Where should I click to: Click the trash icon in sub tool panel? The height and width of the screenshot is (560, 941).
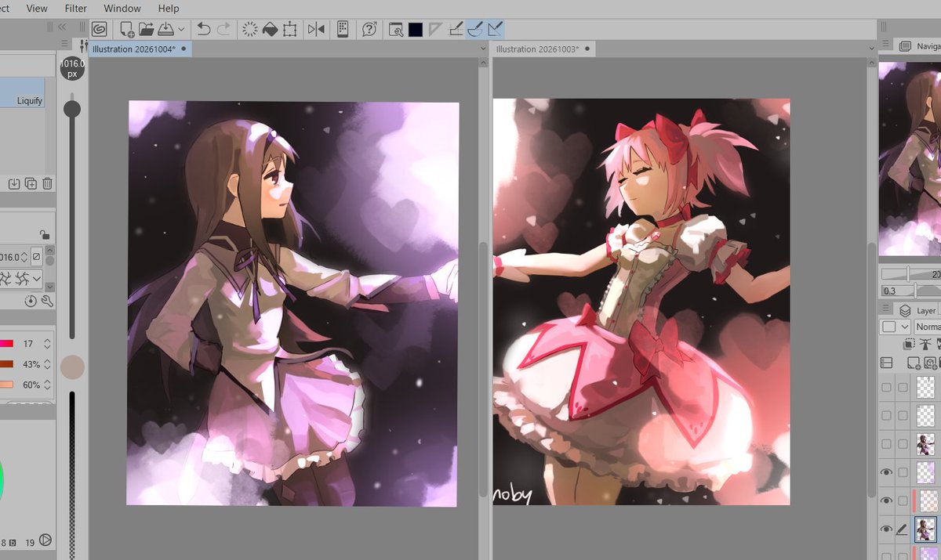pyautogui.click(x=47, y=183)
